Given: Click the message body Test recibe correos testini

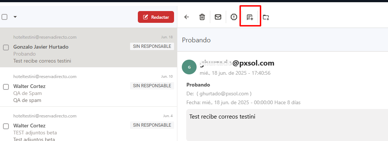Looking at the screenshot, I should pos(222,116).
